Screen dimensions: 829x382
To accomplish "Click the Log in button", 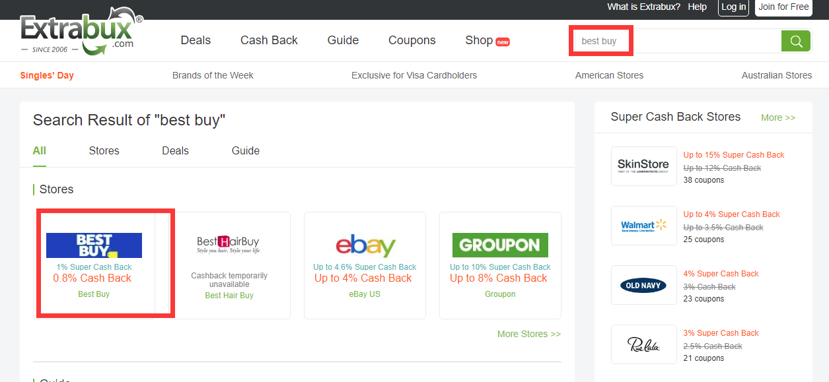I will pos(733,7).
